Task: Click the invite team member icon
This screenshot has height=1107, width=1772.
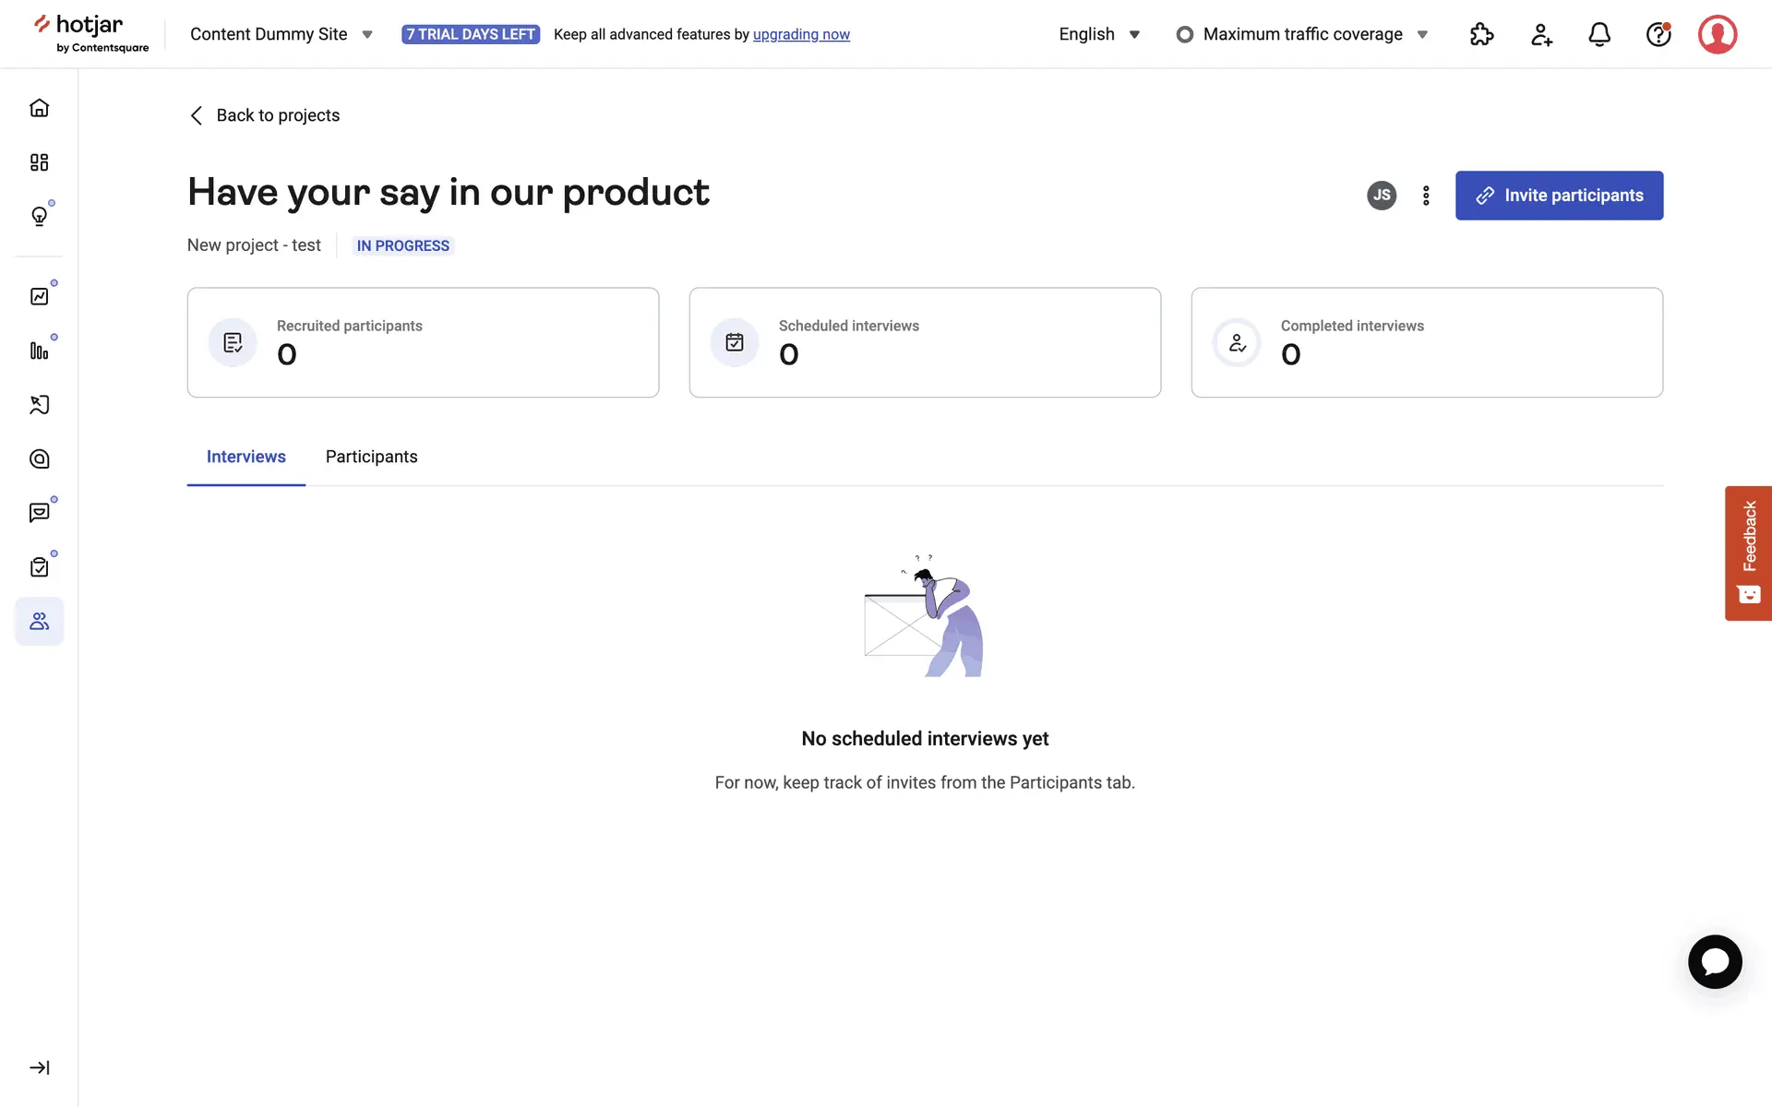Action: (x=1540, y=35)
